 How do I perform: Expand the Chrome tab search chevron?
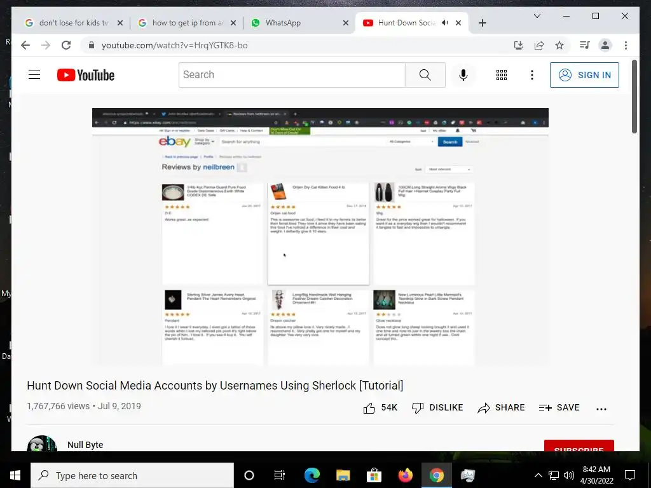pyautogui.click(x=537, y=16)
